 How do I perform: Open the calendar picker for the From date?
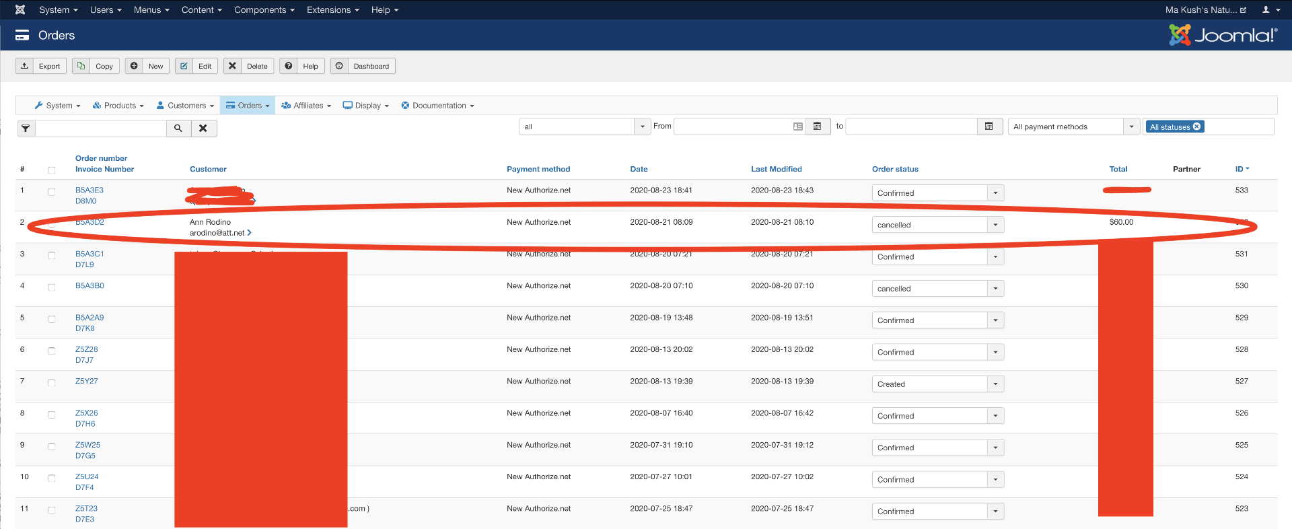click(x=817, y=127)
